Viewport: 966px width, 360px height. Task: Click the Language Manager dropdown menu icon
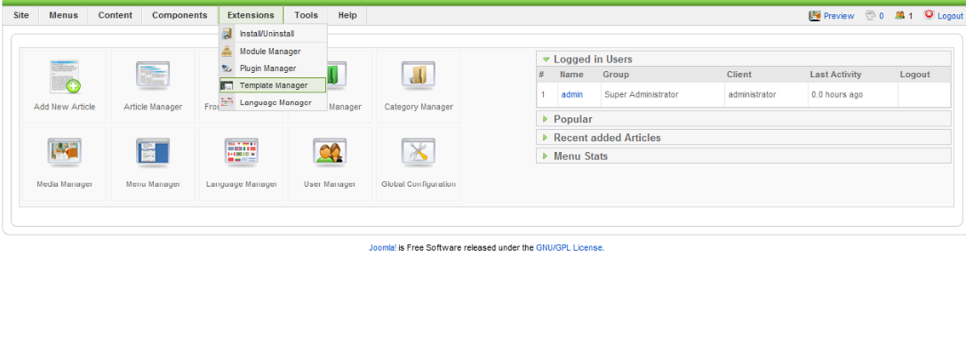227,102
